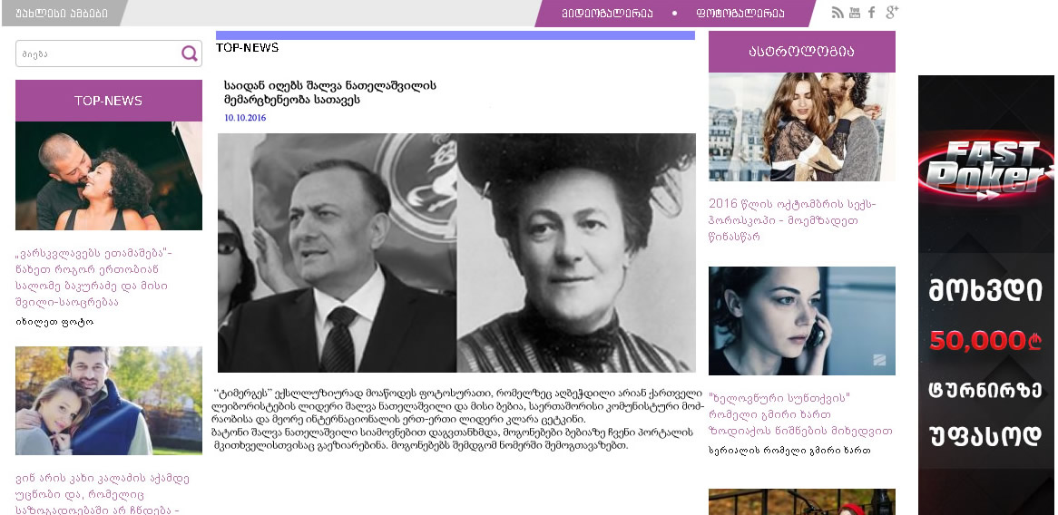Open the Fast Poker advertisement banner
Viewport: 1058px width, 515px height.
pos(985,296)
